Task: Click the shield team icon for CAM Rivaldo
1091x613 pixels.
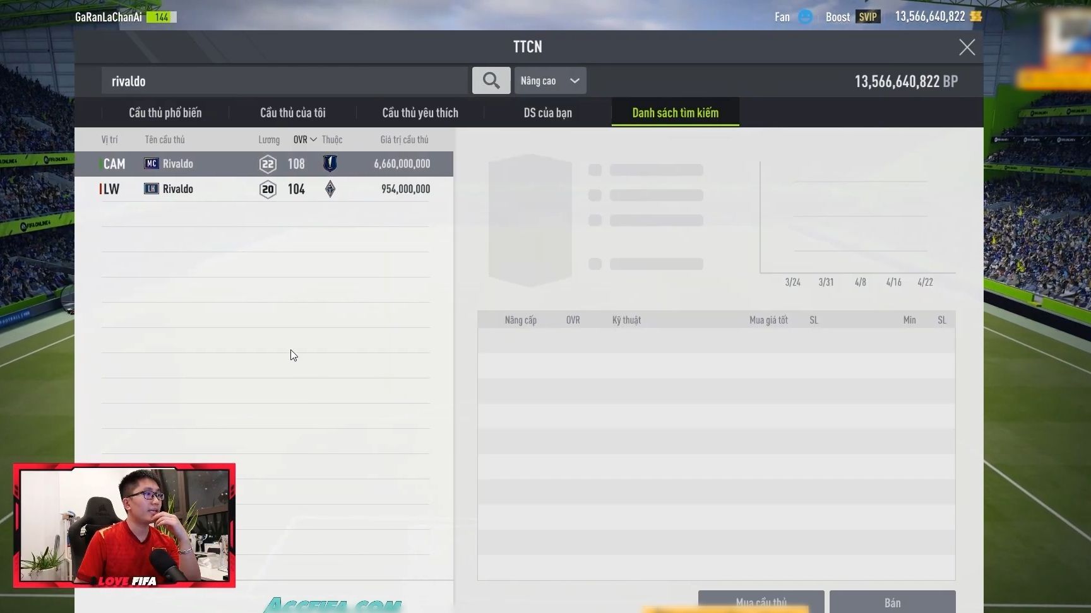Action: tap(330, 164)
